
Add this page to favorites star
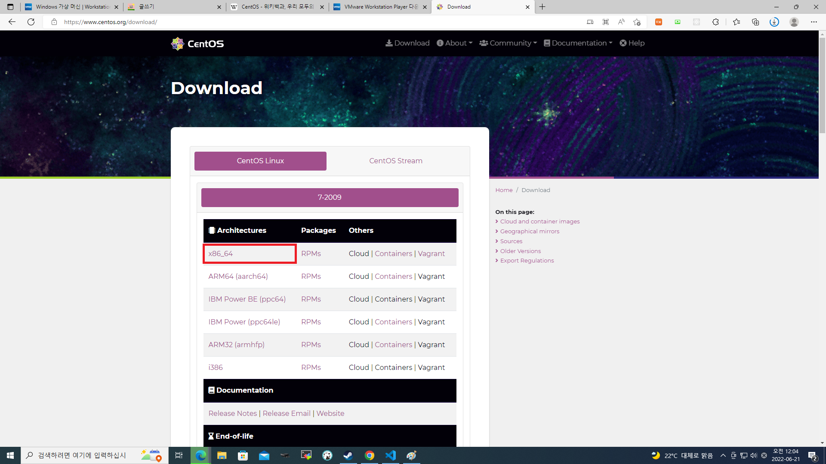(637, 22)
